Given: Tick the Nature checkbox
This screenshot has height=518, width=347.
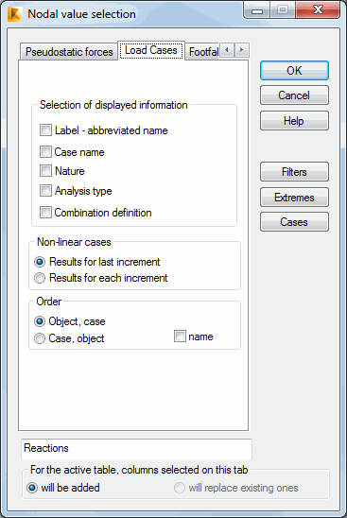Looking at the screenshot, I should pos(45,171).
